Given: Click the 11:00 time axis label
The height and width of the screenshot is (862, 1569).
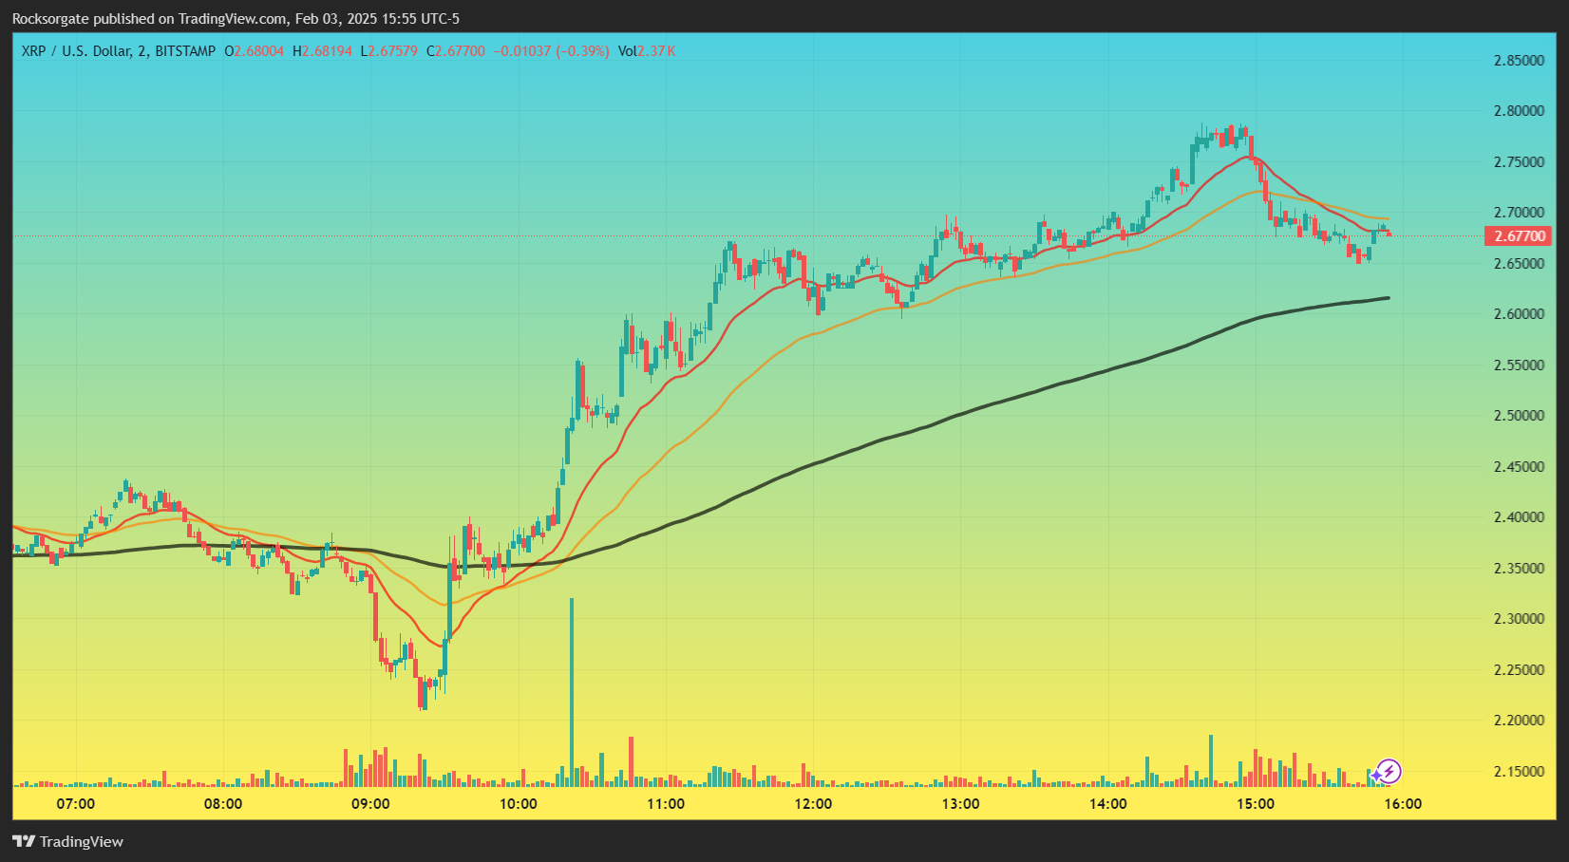Looking at the screenshot, I should 666,804.
